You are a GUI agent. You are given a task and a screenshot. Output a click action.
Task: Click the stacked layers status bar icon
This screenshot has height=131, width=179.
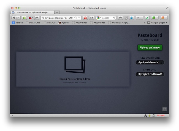click(x=146, y=116)
